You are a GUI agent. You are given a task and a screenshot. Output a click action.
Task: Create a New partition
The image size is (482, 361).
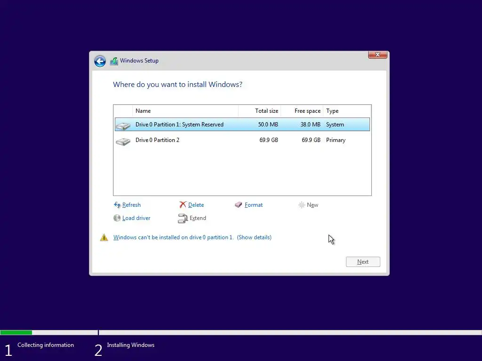point(313,205)
